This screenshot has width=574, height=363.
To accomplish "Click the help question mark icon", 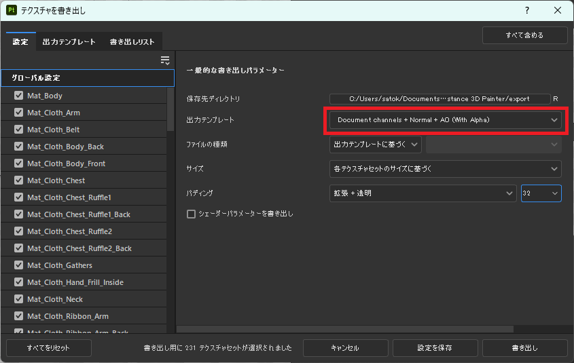I will click(526, 11).
